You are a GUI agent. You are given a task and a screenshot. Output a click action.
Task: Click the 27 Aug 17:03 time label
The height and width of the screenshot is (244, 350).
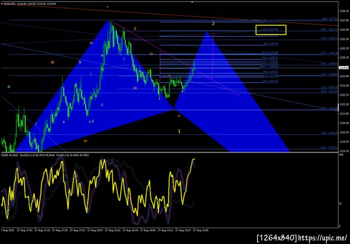click(x=25, y=230)
